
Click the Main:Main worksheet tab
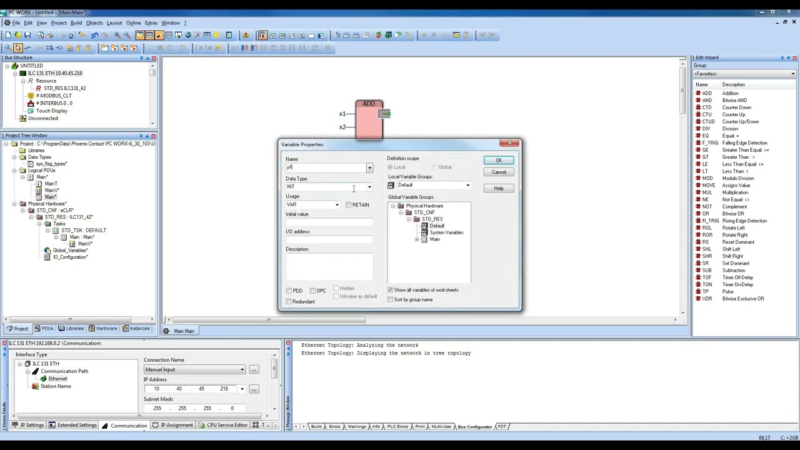(x=179, y=331)
